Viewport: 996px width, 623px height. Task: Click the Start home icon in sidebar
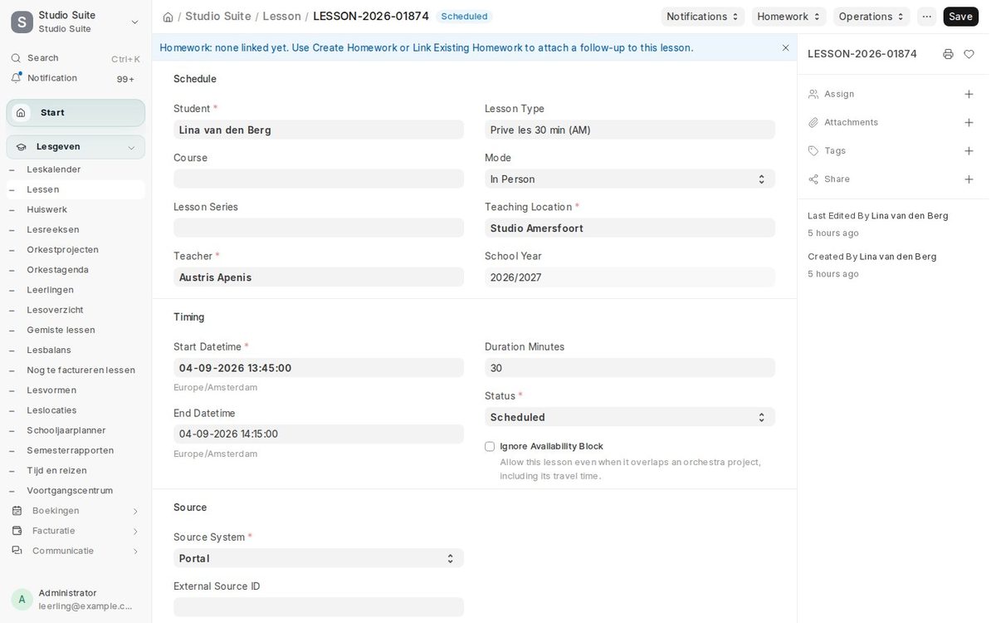(x=21, y=113)
